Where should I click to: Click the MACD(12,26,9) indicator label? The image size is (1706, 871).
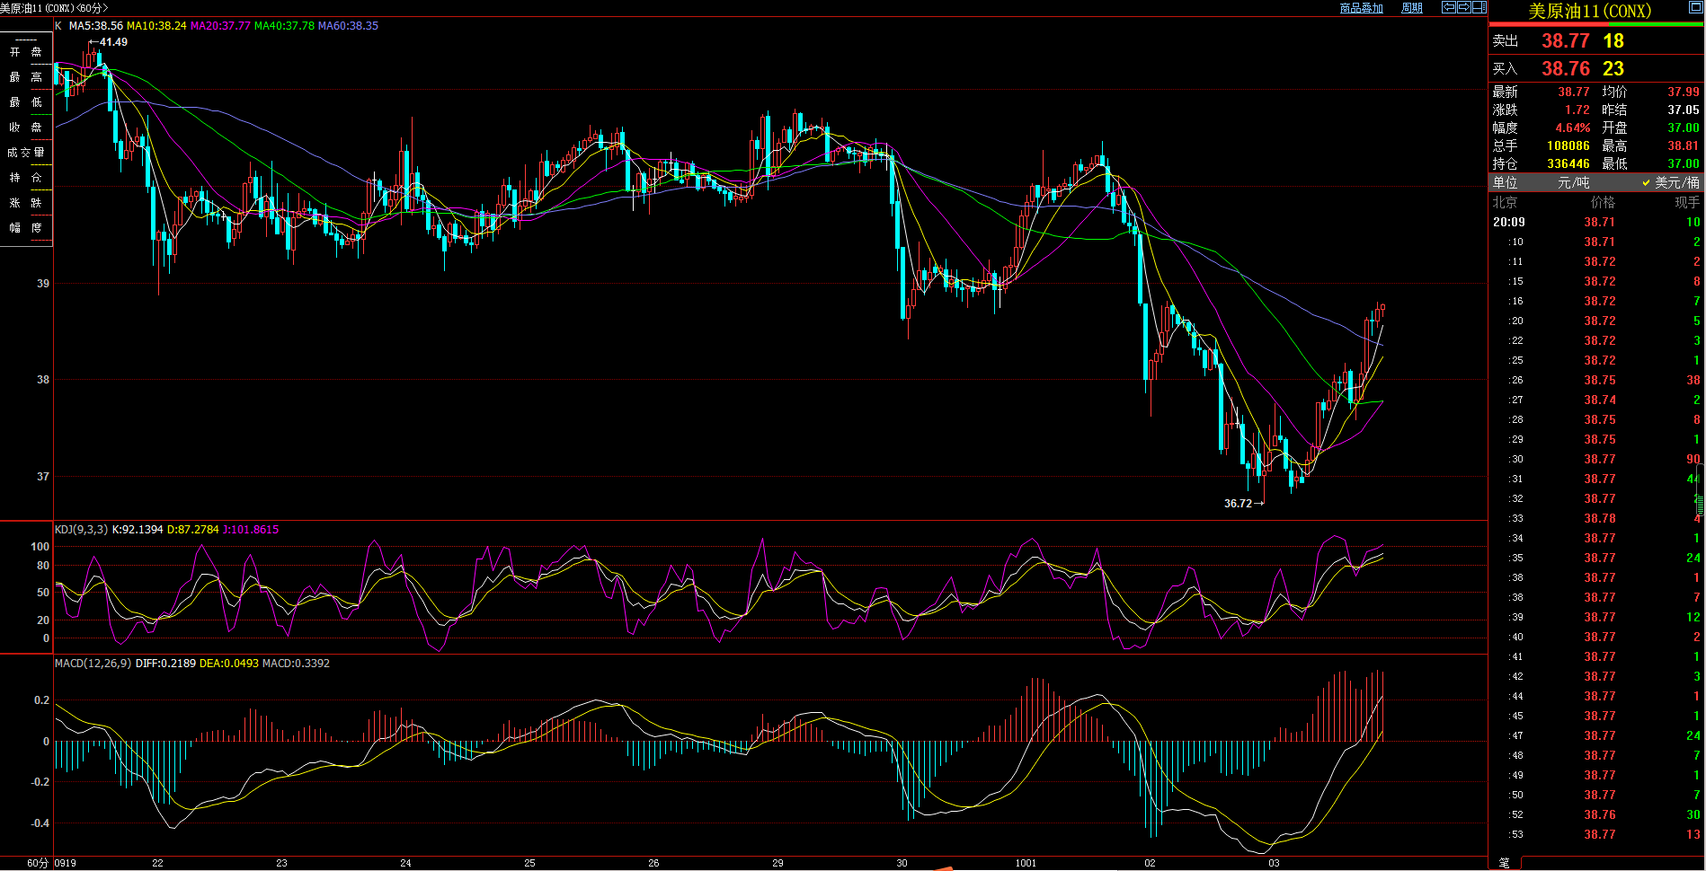pos(93,664)
